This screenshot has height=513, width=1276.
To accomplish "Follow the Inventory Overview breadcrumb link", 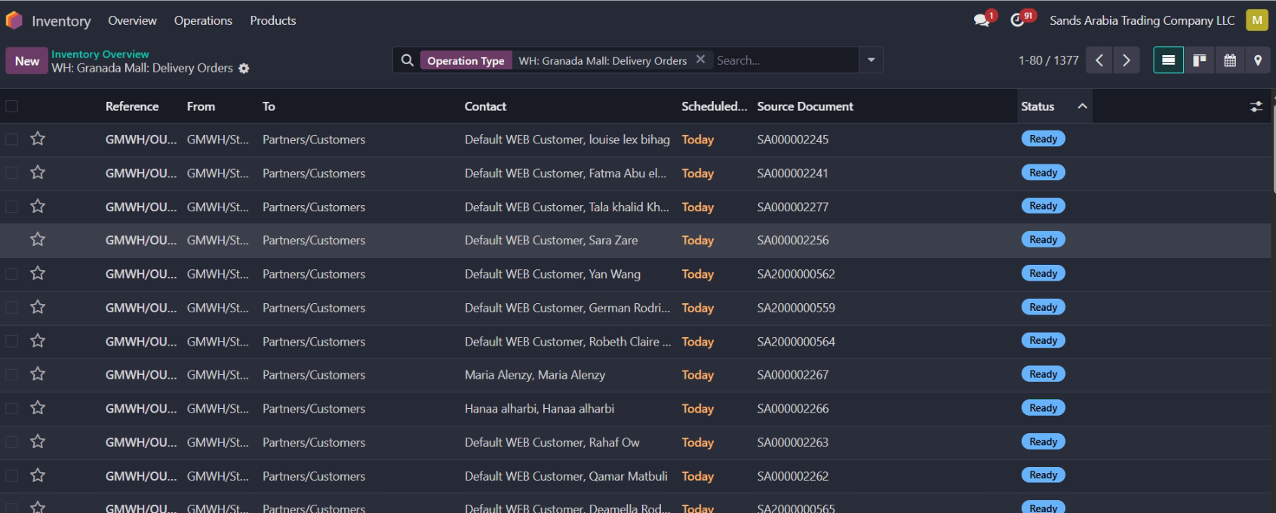I will click(x=100, y=54).
